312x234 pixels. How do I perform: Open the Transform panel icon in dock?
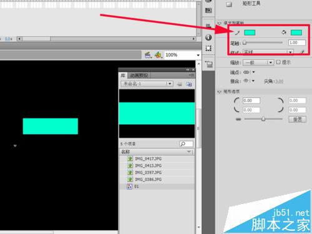[208, 49]
